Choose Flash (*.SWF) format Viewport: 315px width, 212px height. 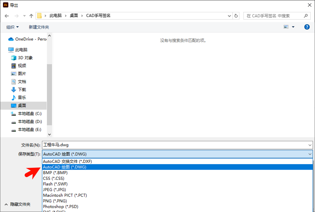pos(177,184)
